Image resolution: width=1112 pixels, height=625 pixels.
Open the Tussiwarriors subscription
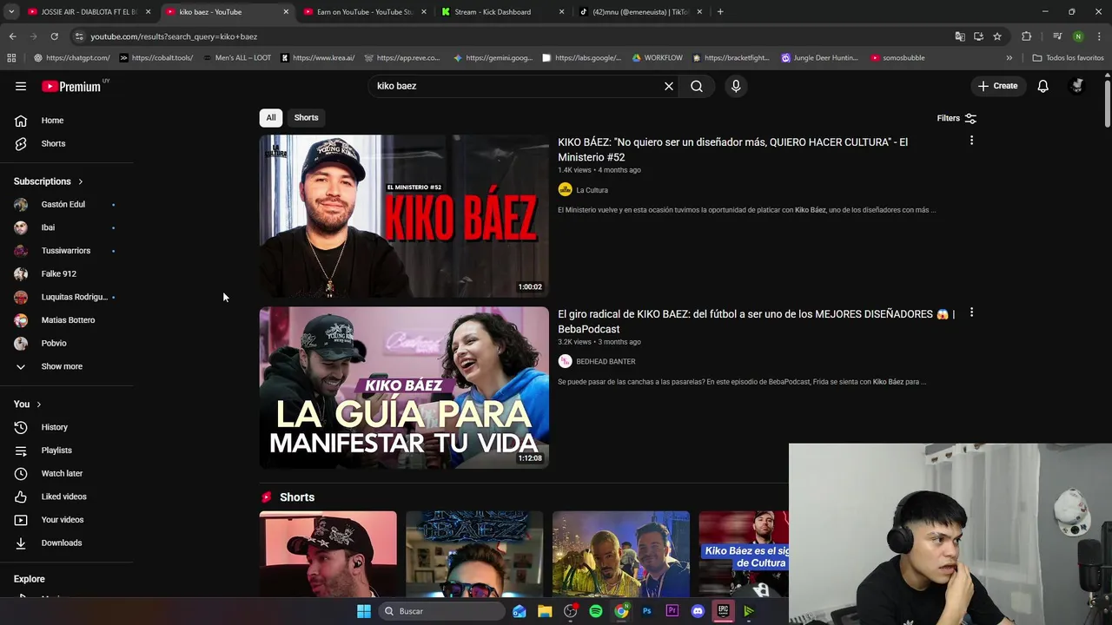tap(65, 251)
